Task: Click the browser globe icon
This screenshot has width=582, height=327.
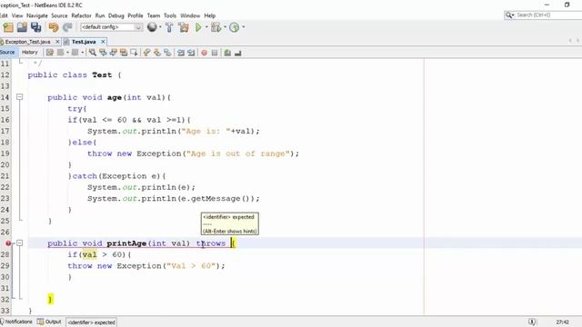Action: pos(152,26)
